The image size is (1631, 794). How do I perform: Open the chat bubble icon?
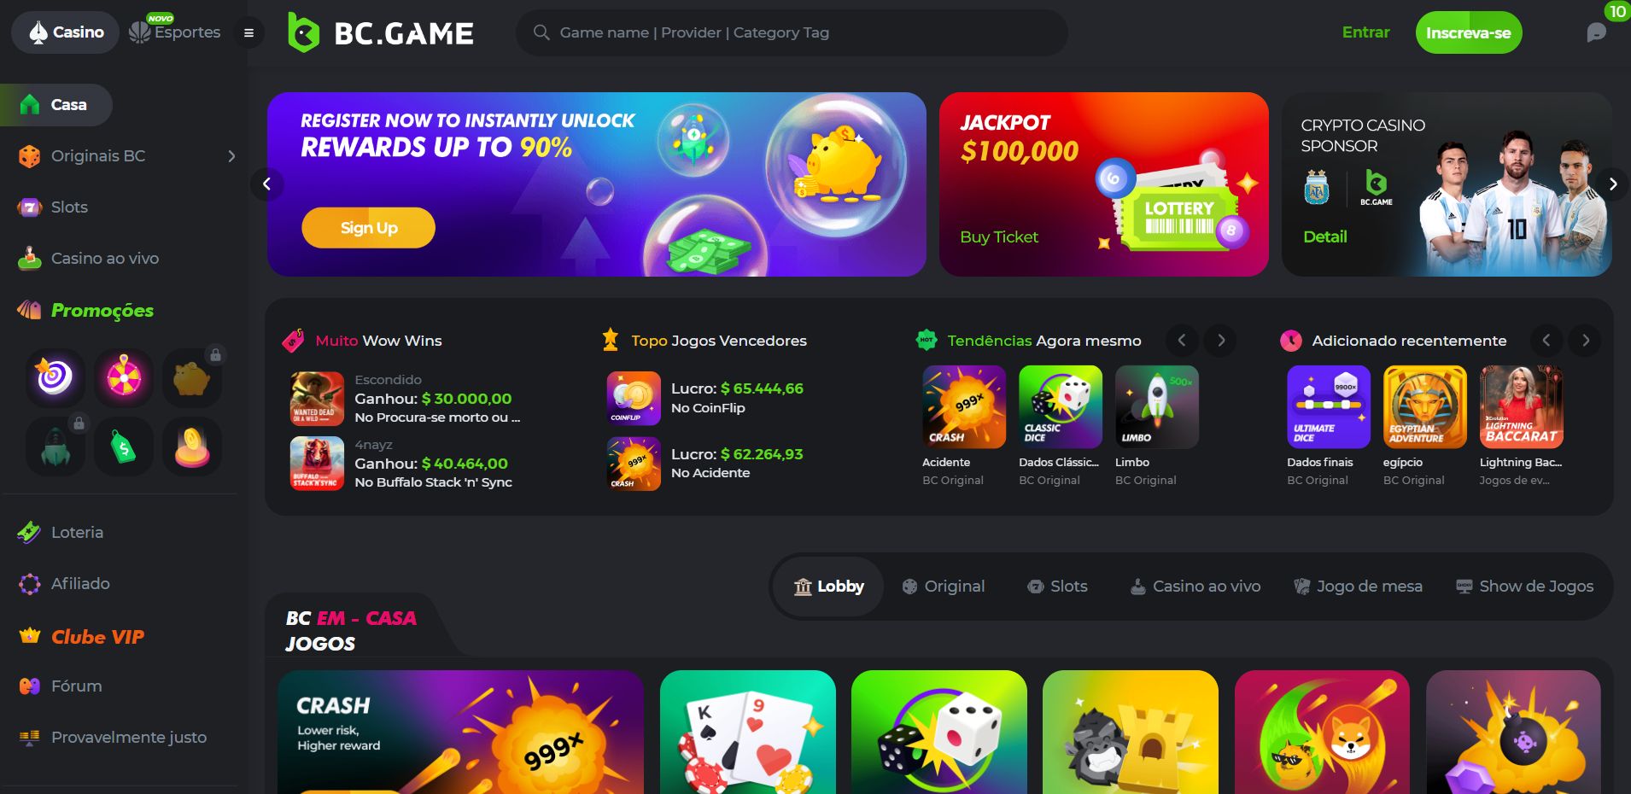click(1596, 32)
